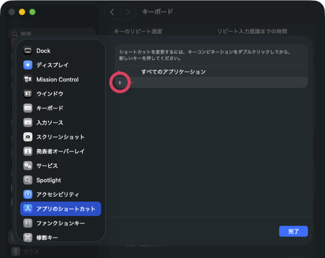
Task: Select the ウインドウ window icon
Action: click(28, 94)
